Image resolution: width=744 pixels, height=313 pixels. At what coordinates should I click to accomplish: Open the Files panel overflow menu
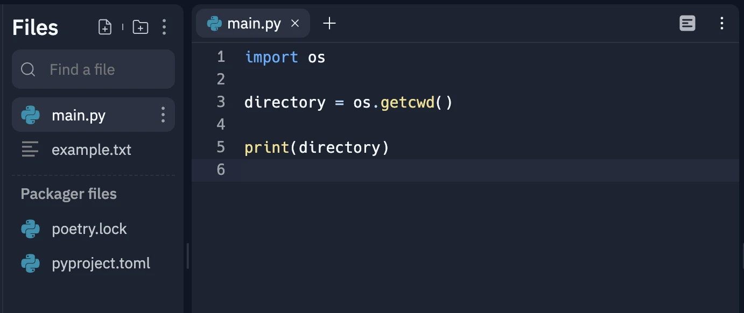(164, 26)
